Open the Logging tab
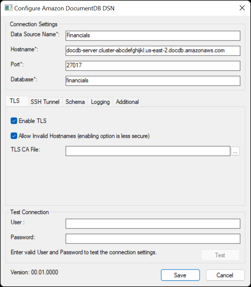The width and height of the screenshot is (251, 287). pos(100,102)
